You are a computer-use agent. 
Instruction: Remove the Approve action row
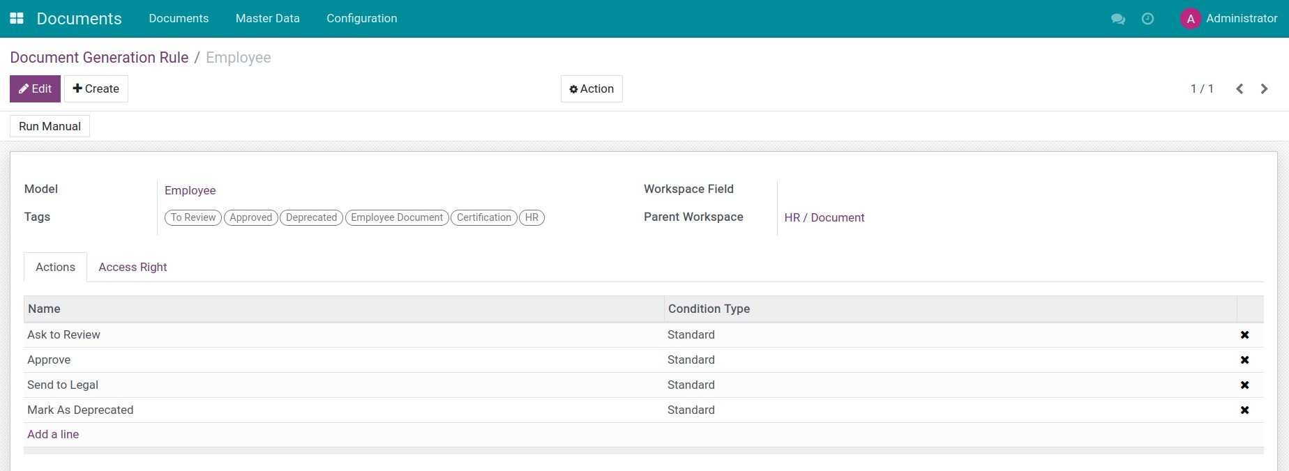[x=1244, y=360]
